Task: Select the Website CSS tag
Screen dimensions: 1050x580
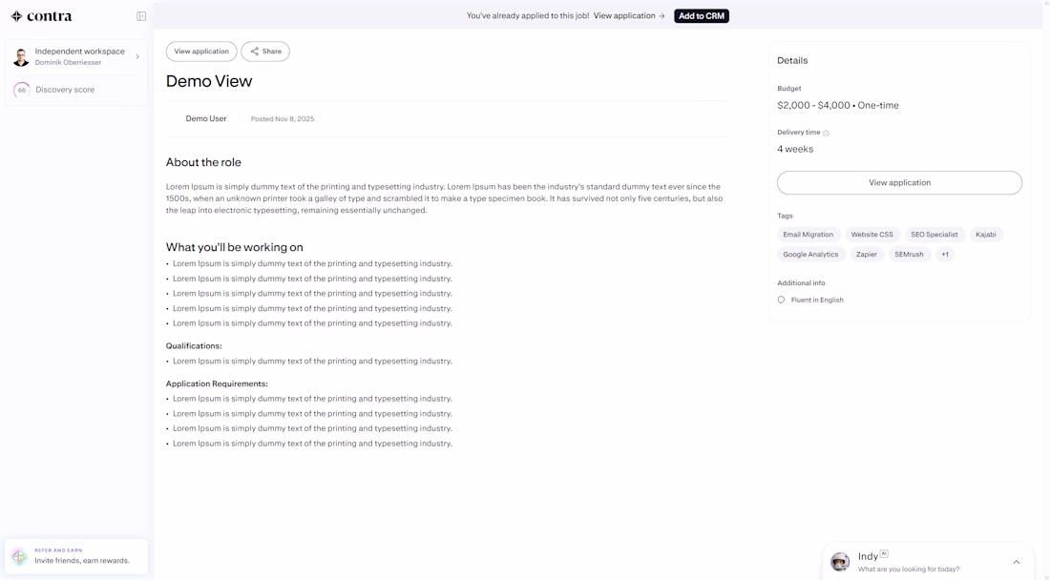Action: (871, 235)
